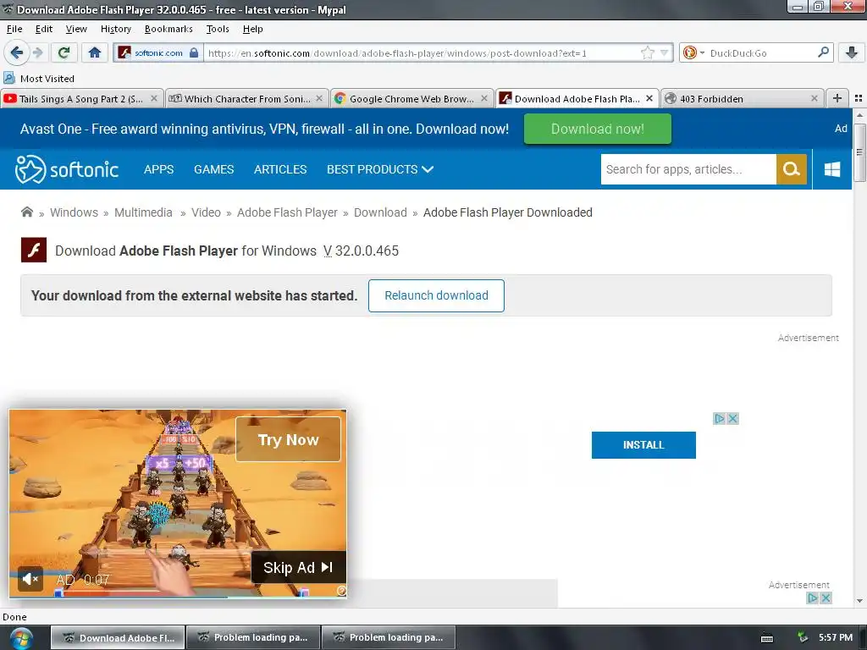Click the breadcrumb home icon
867x650 pixels.
26,212
